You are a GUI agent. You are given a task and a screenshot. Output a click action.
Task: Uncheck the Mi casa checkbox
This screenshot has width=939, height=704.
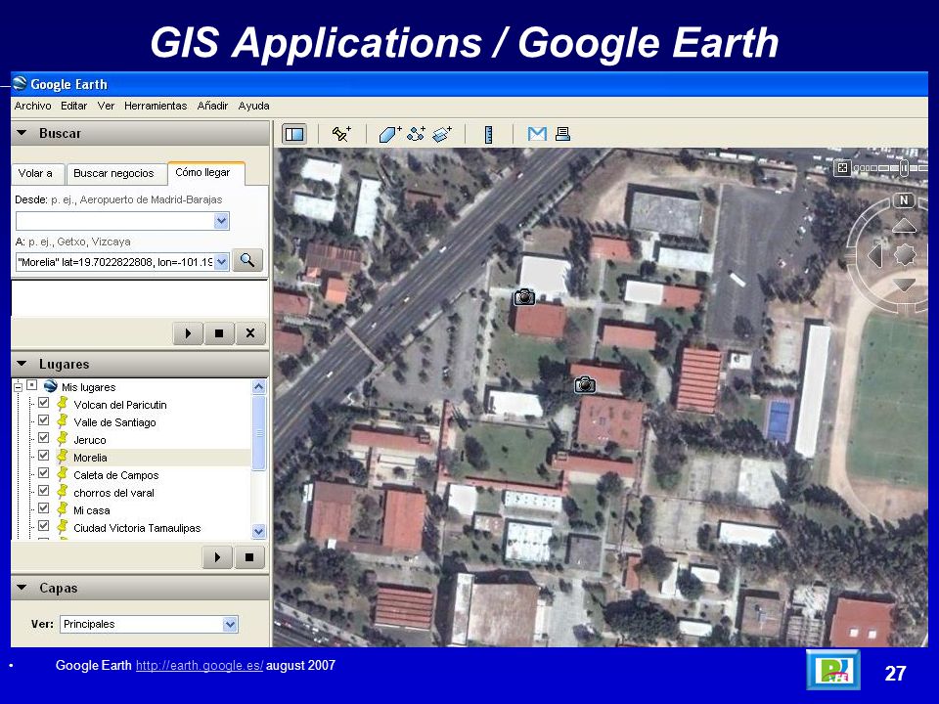[x=43, y=508]
